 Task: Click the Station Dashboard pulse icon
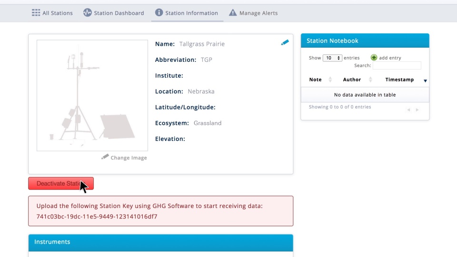tap(87, 12)
